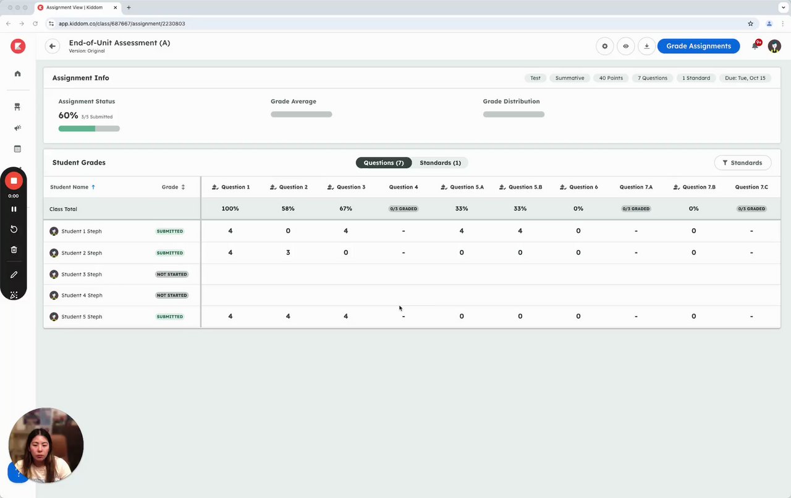Open the classes desk icon in sidebar
791x498 pixels.
18,107
